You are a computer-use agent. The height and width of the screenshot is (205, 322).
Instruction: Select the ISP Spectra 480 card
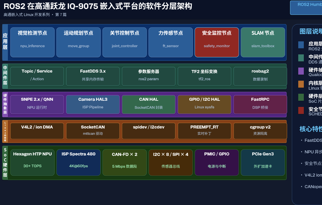78,163
